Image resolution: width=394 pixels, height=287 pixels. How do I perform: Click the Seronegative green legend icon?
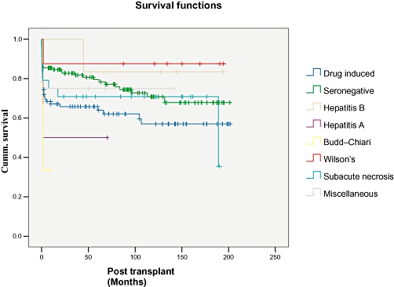point(313,89)
